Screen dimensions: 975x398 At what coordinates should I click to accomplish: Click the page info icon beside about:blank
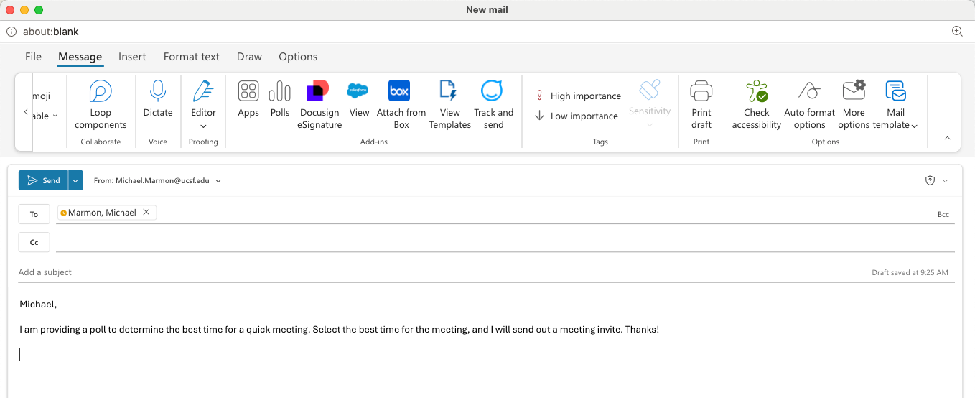(x=11, y=32)
